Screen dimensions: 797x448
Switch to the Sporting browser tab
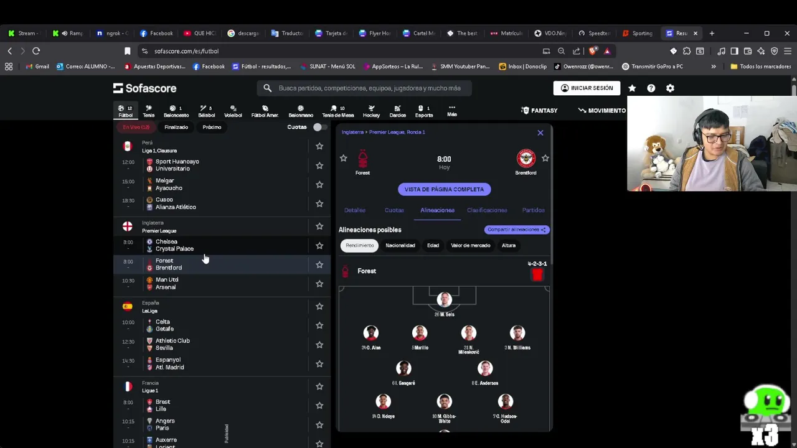[638, 33]
